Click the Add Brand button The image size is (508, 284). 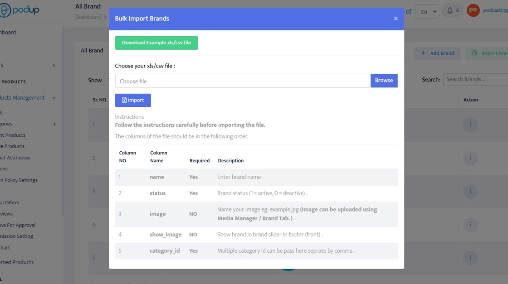click(x=437, y=53)
